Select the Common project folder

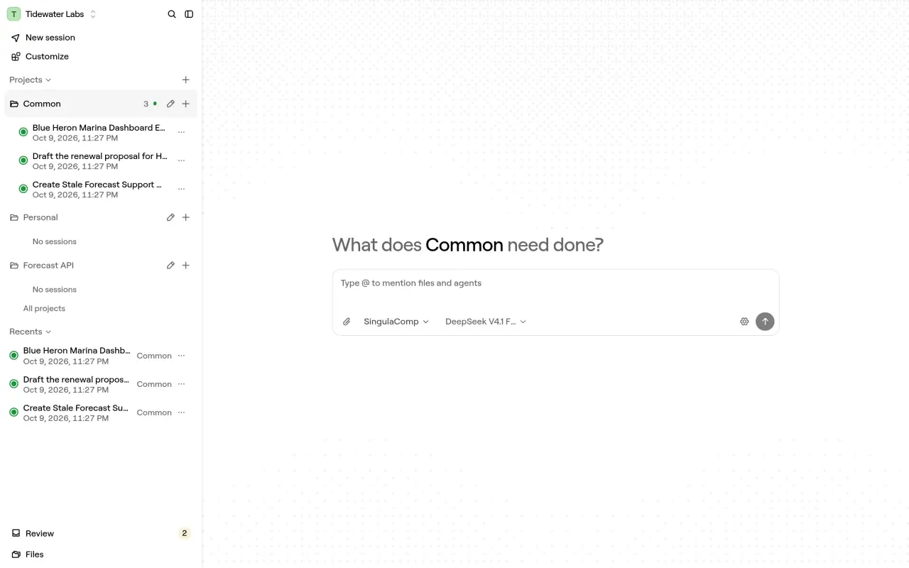click(42, 104)
